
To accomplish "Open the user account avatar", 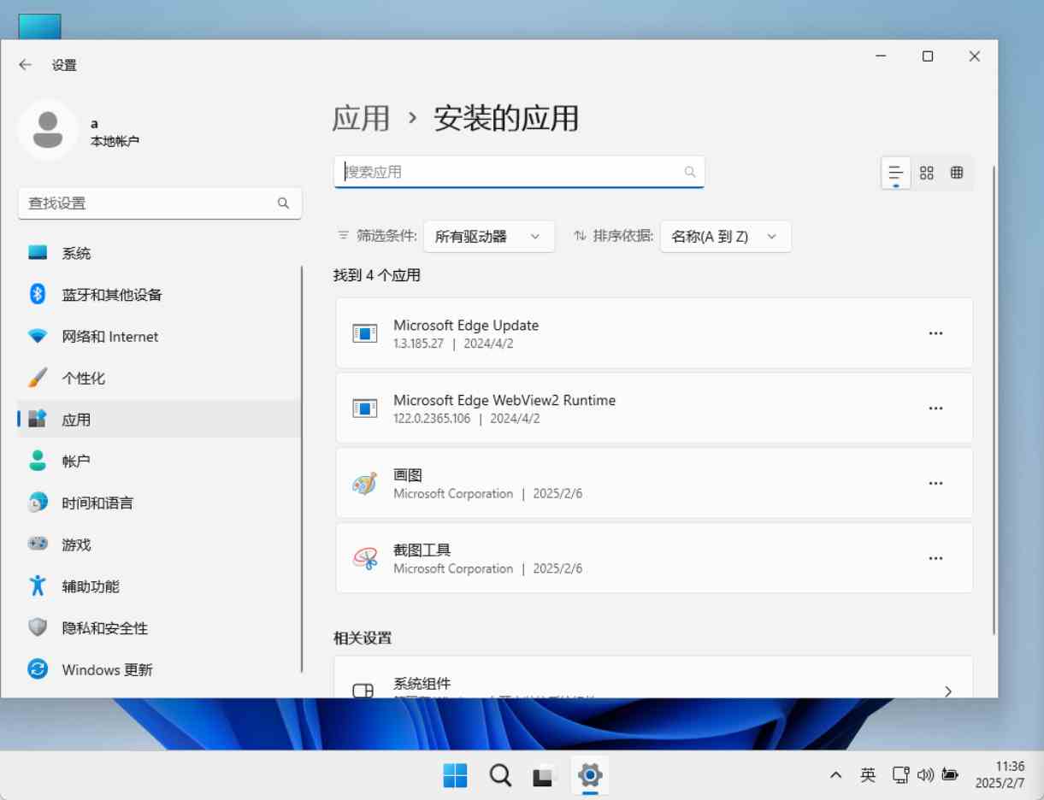I will coord(48,130).
